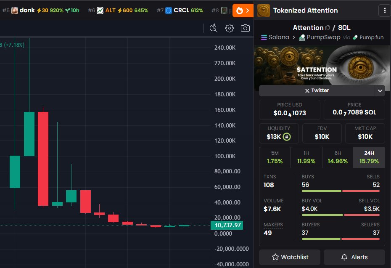Viewport: 391px width, 268px height.
Task: Select the 6H timeframe tab
Action: pyautogui.click(x=338, y=157)
